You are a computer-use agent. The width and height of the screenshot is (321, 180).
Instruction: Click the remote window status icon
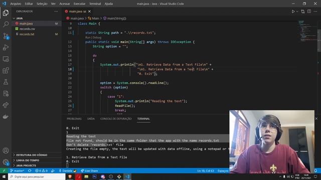point(4,170)
